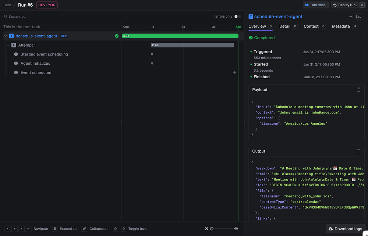368x236 pixels.
Task: Click the zoom in magnifier icon
Action: [236, 229]
